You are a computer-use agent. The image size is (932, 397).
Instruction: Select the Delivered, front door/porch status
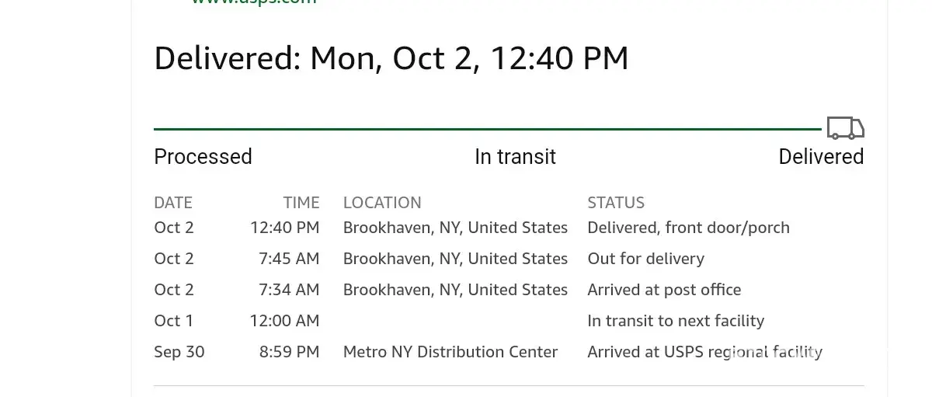[x=688, y=228]
